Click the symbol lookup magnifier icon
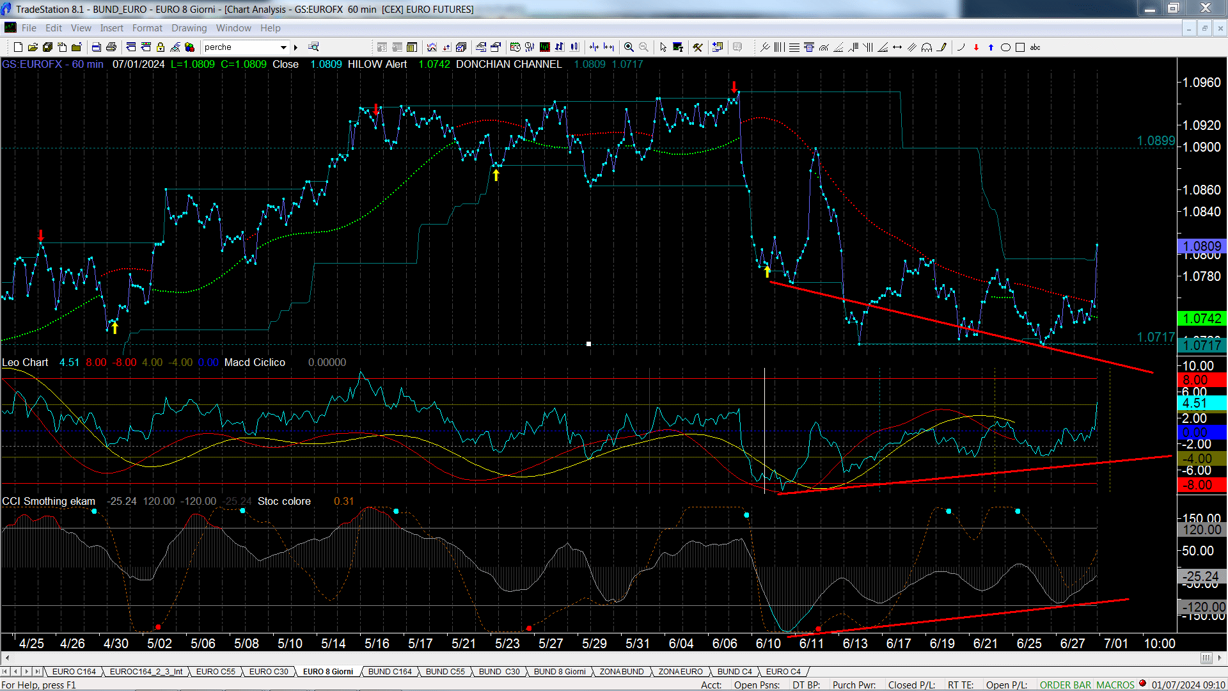1228x691 pixels. [313, 47]
